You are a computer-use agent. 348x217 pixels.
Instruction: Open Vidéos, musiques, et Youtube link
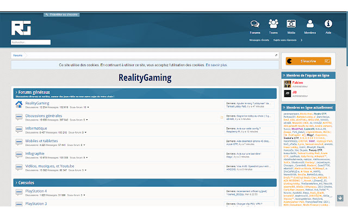pos(49,166)
